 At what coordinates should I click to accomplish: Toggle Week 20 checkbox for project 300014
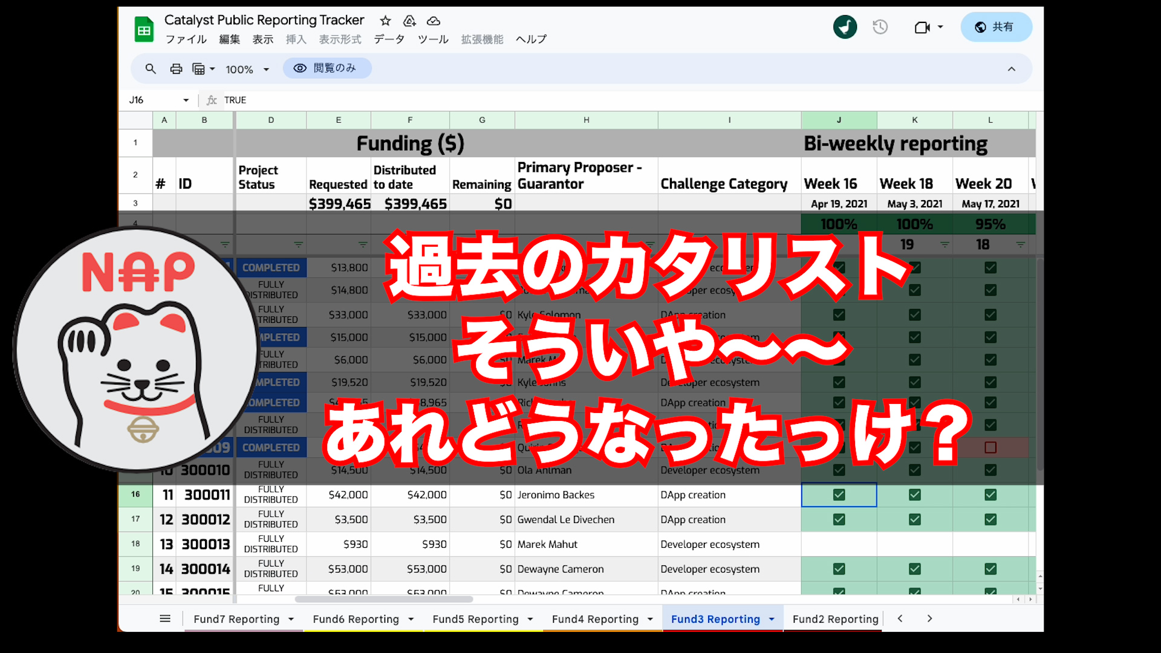coord(990,569)
